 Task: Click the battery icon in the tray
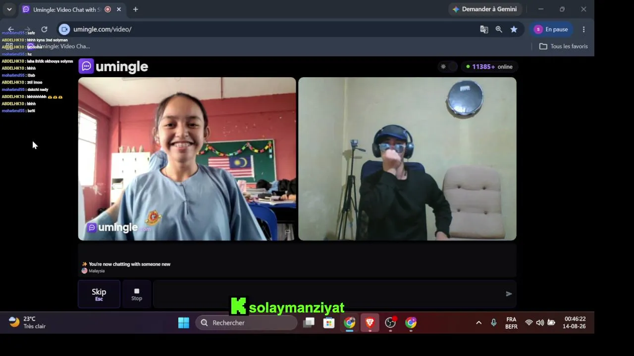[551, 323]
